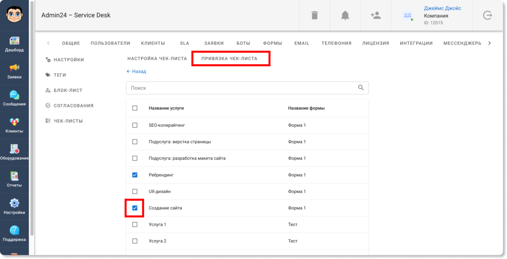Screen dimensions: 507x259
Task: Click the add user icon
Action: [376, 16]
